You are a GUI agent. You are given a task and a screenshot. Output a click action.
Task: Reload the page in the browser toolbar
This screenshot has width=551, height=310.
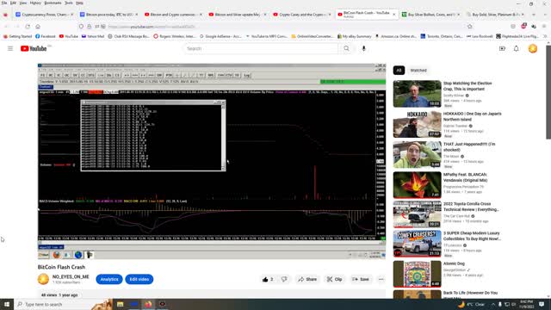coord(28,27)
